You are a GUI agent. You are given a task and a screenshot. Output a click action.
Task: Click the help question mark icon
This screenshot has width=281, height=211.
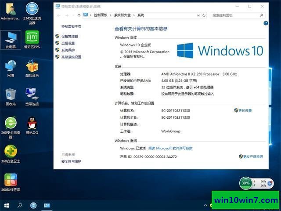tap(266, 23)
